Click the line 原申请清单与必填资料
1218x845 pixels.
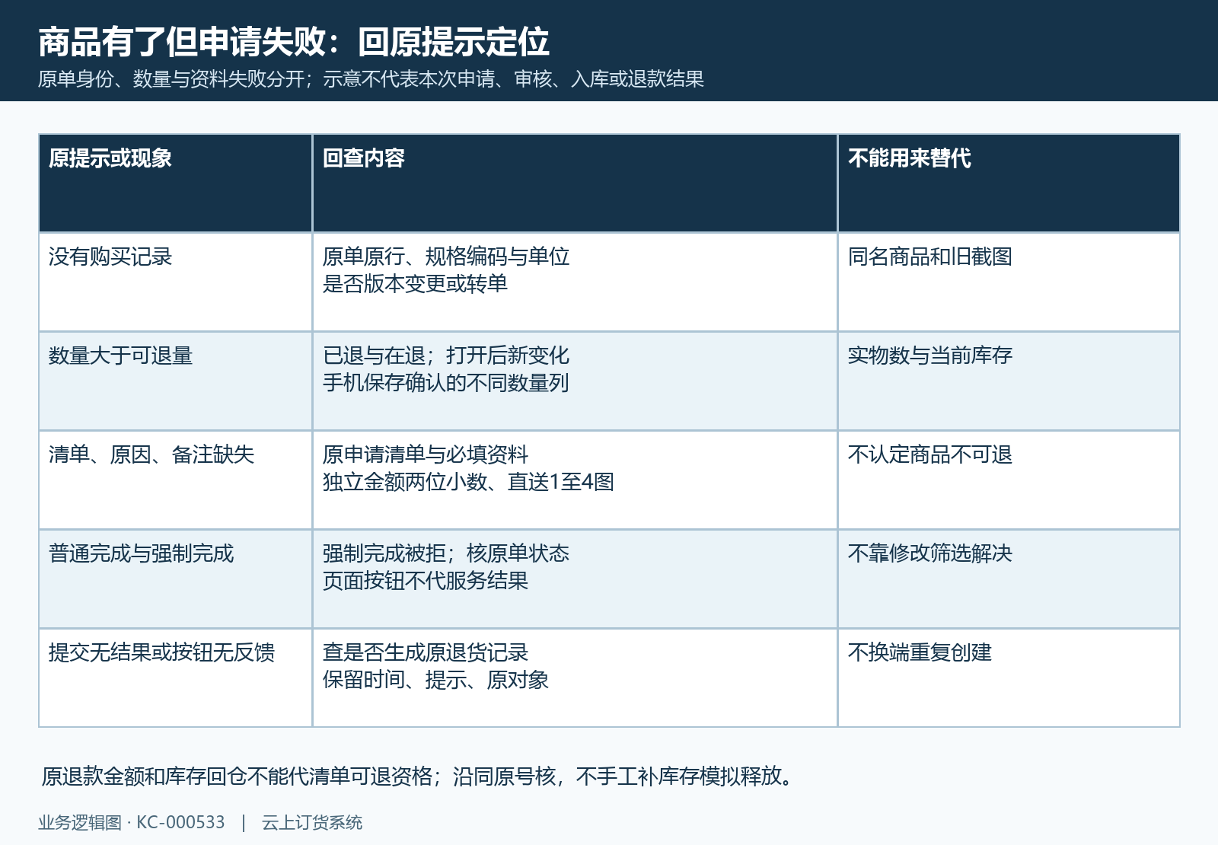[x=426, y=454]
